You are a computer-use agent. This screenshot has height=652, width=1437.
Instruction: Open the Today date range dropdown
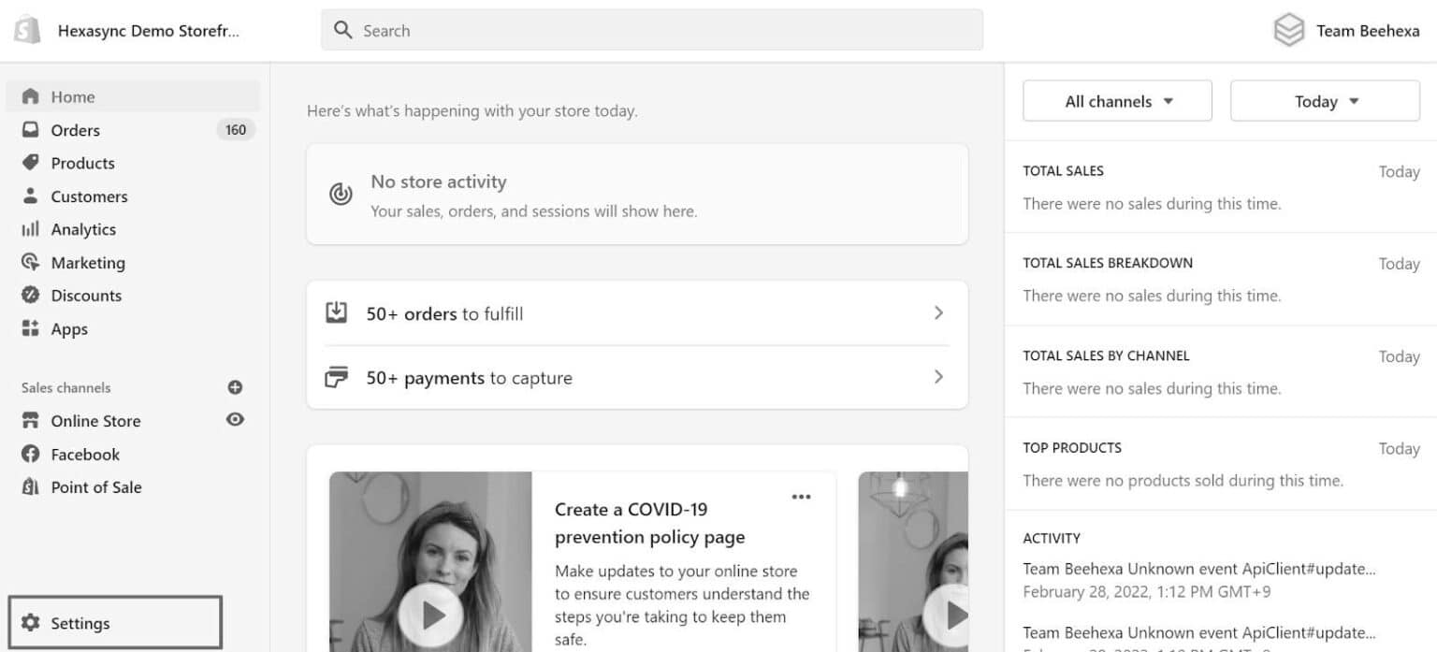pyautogui.click(x=1323, y=100)
